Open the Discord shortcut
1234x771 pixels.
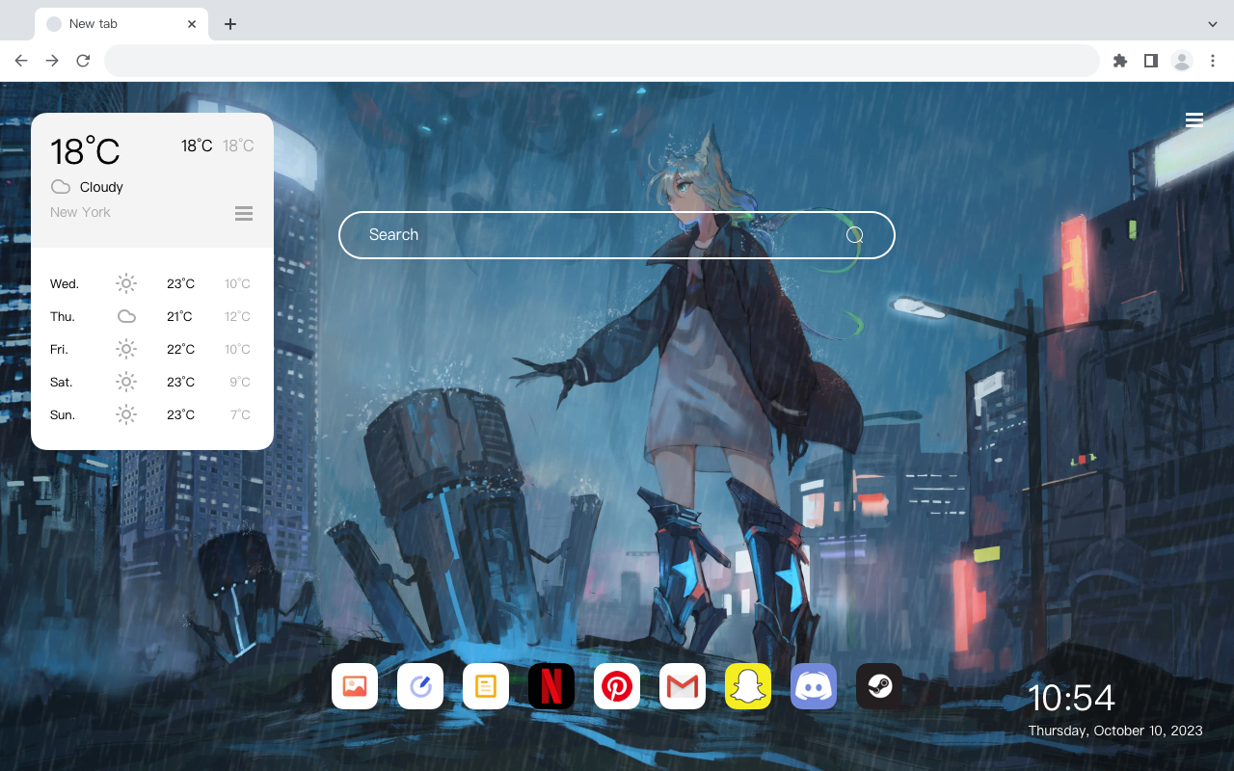click(814, 686)
